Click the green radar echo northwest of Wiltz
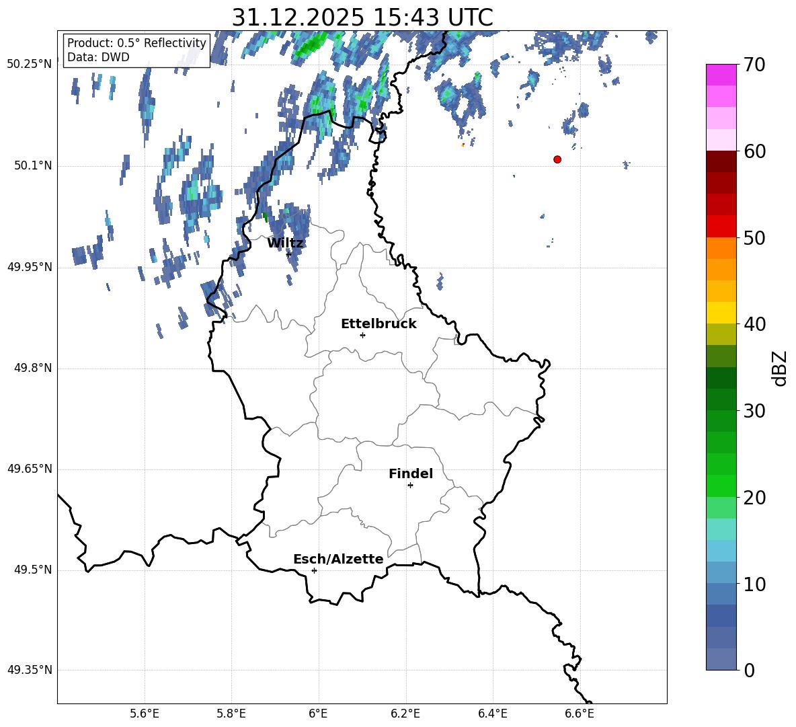The height and width of the screenshot is (727, 796). tap(265, 217)
